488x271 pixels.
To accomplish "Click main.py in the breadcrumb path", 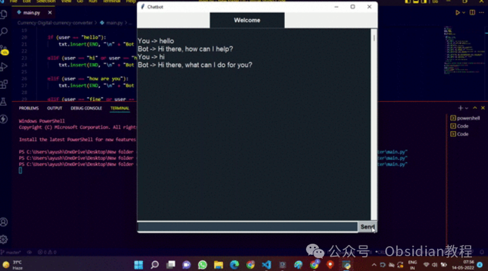I will pos(115,23).
